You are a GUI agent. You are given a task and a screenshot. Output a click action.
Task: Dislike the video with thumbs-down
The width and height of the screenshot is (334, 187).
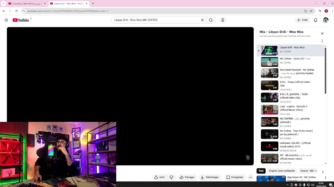[x=171, y=177]
